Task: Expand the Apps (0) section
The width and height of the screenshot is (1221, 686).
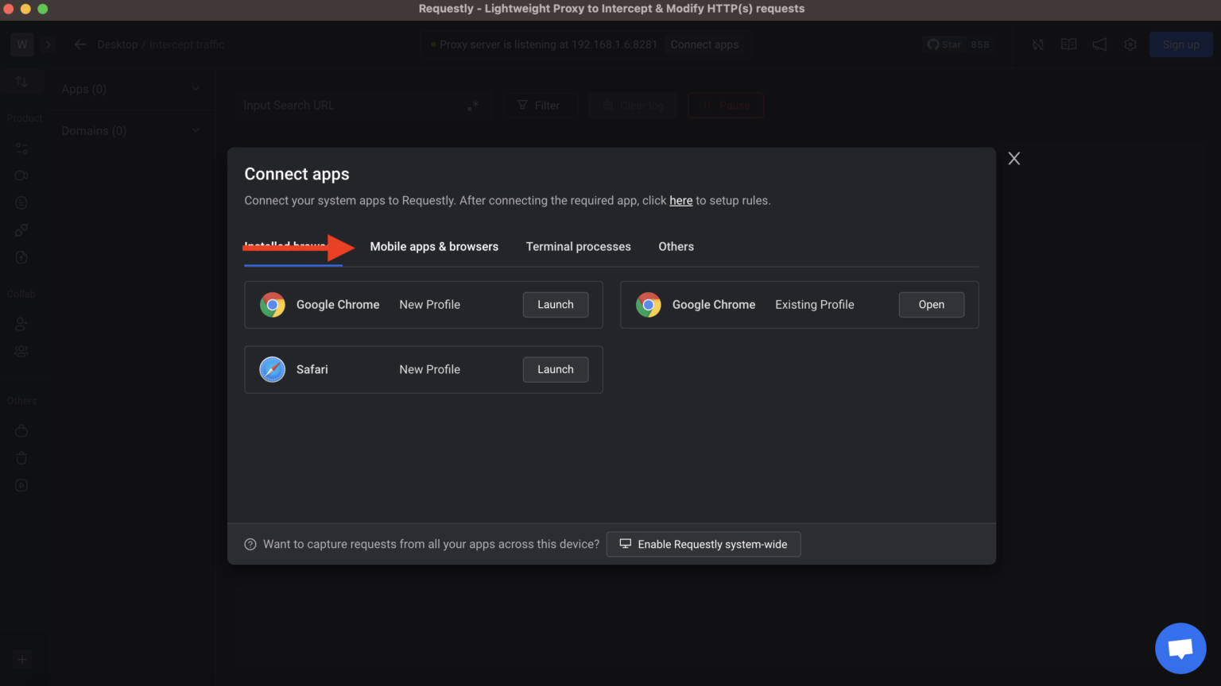Action: point(196,89)
